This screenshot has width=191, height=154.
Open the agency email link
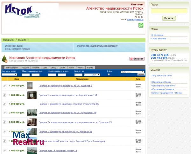[135, 19]
